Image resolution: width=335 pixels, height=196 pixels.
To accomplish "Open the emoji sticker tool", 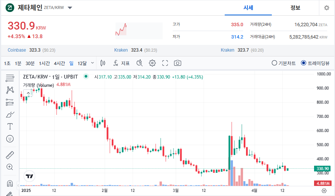I will tap(10, 139).
